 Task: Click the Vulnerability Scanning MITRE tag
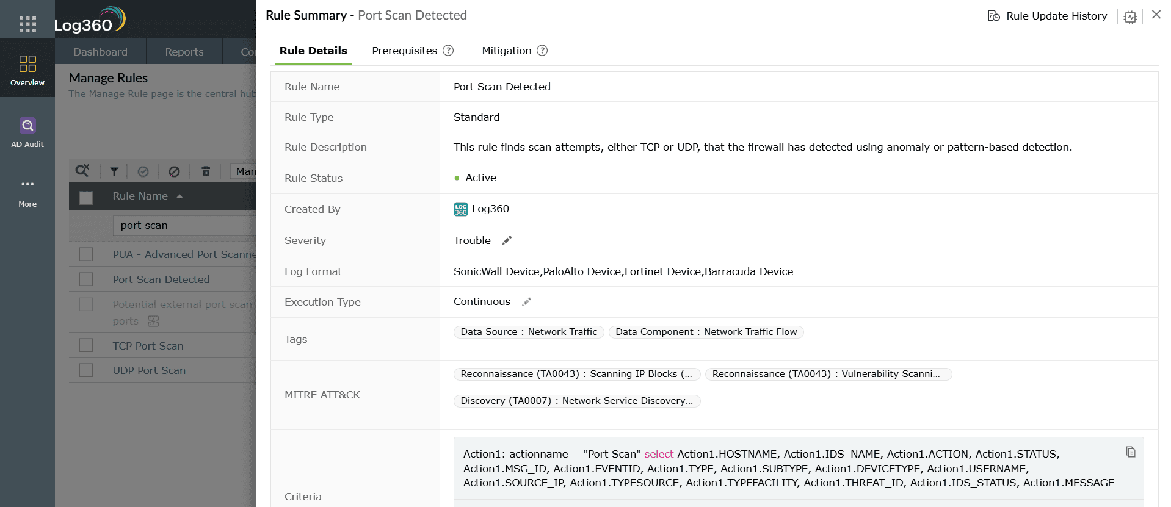(828, 374)
